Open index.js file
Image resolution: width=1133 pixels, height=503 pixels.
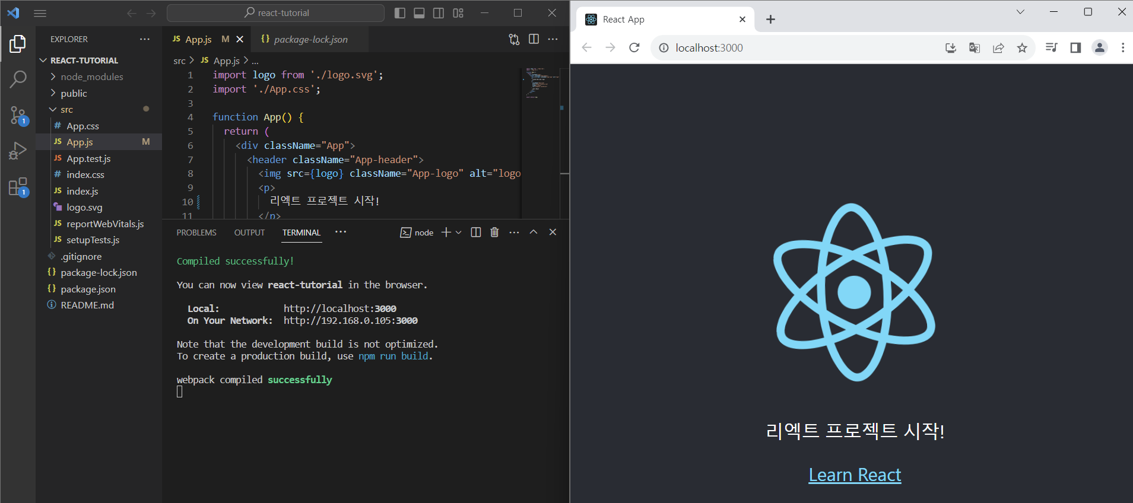[x=99, y=191]
